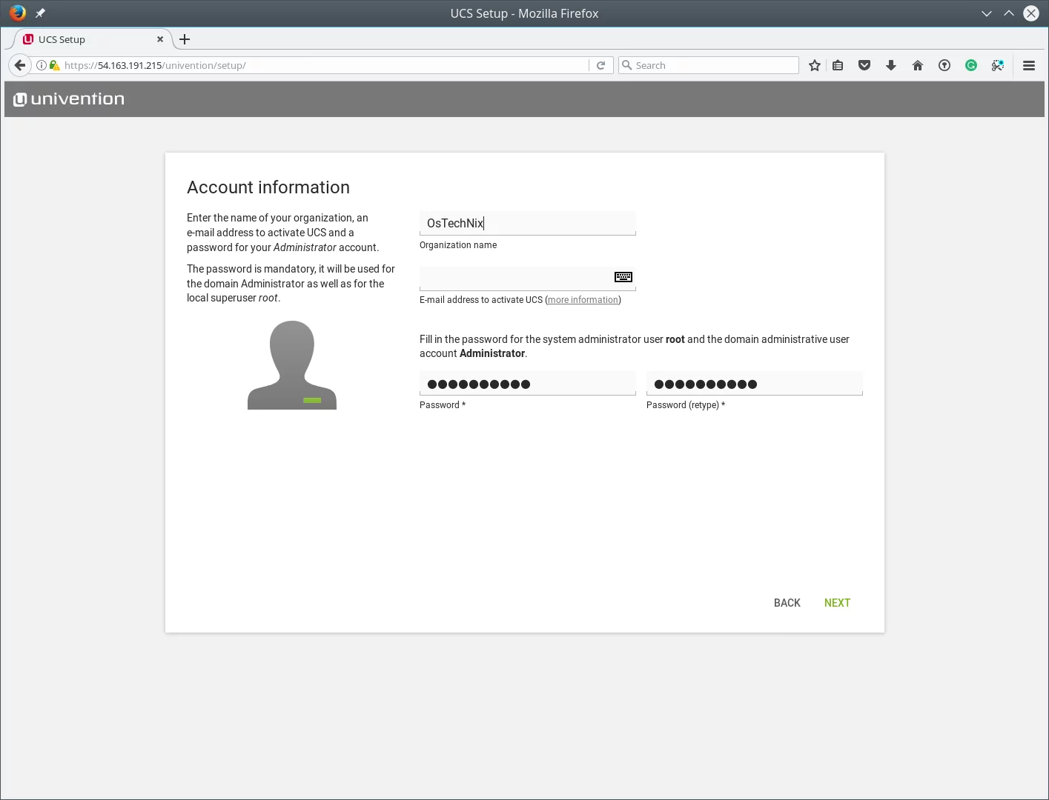This screenshot has height=800, width=1049.
Task: Focus the Password (retype) field
Action: 755,383
